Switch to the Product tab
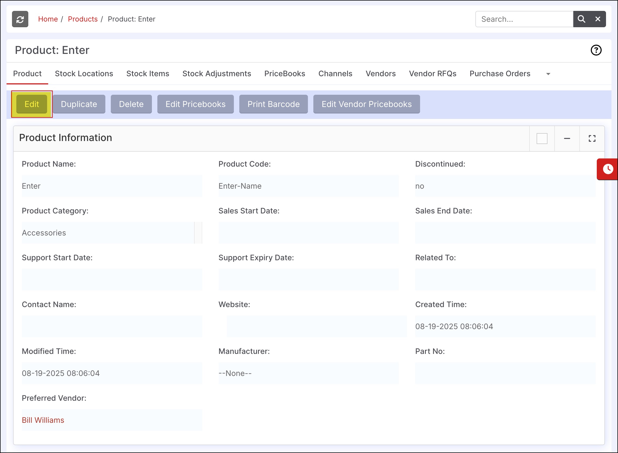This screenshot has width=618, height=453. click(27, 74)
